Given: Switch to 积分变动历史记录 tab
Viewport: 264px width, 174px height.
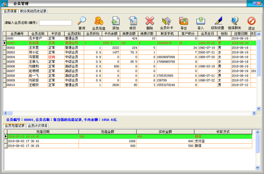Looking at the screenshot, I should tap(33, 11).
